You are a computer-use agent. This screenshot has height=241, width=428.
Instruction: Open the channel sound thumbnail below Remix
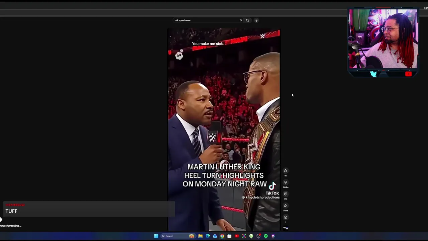click(286, 228)
